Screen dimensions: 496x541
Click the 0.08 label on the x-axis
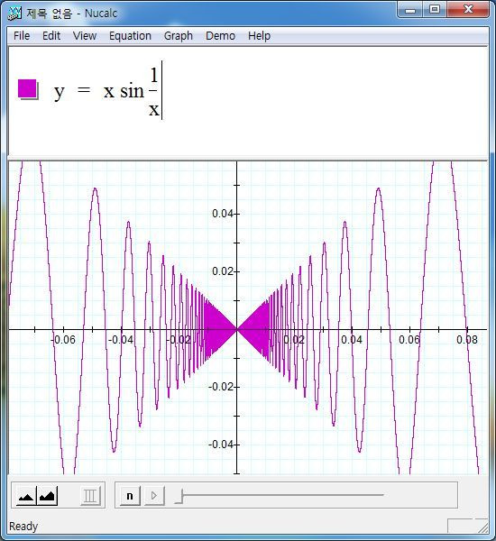pos(467,340)
